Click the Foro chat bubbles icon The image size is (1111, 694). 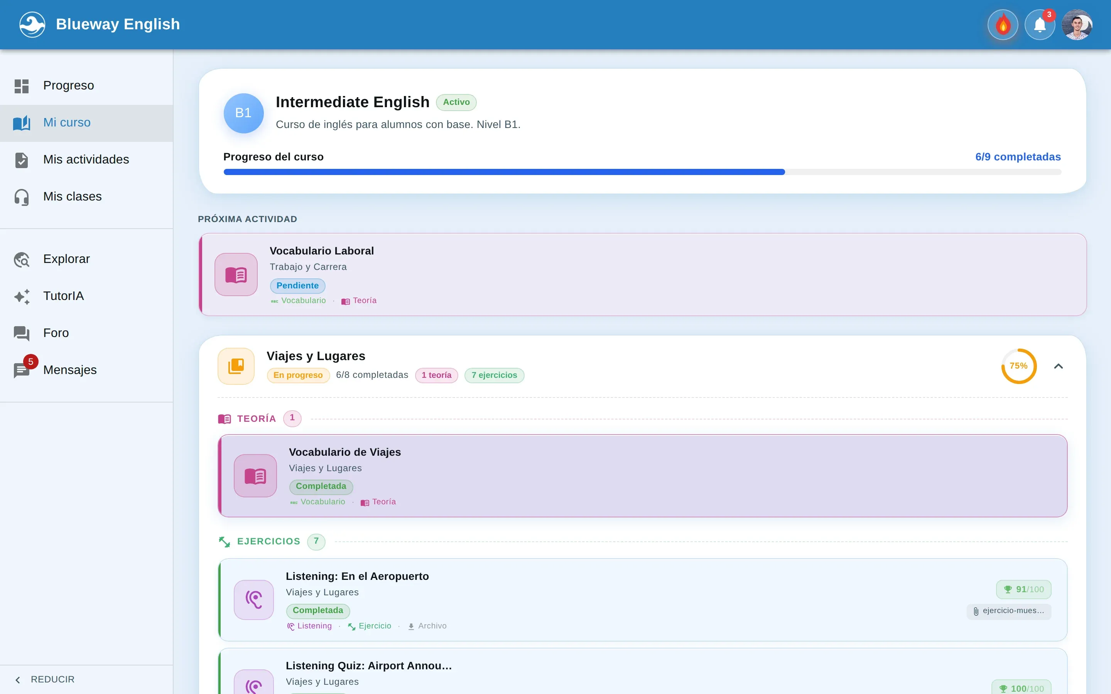(22, 333)
